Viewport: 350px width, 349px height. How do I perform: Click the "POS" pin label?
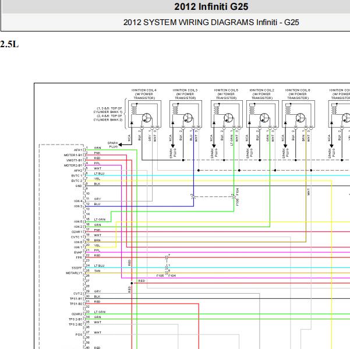pos(79,334)
